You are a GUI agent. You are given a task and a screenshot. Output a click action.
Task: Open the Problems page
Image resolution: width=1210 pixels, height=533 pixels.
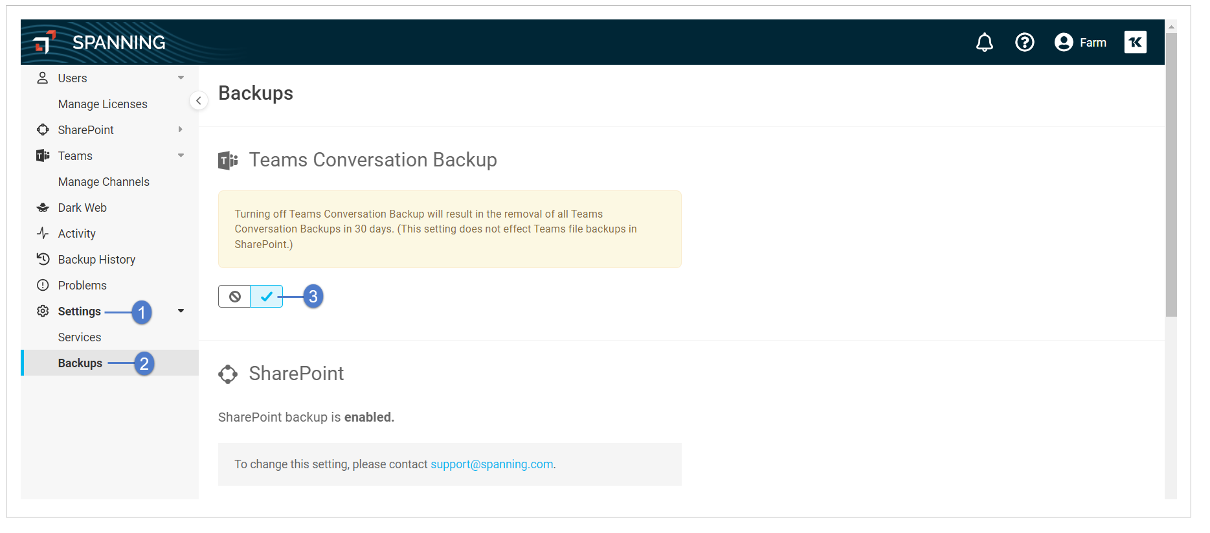coord(82,285)
